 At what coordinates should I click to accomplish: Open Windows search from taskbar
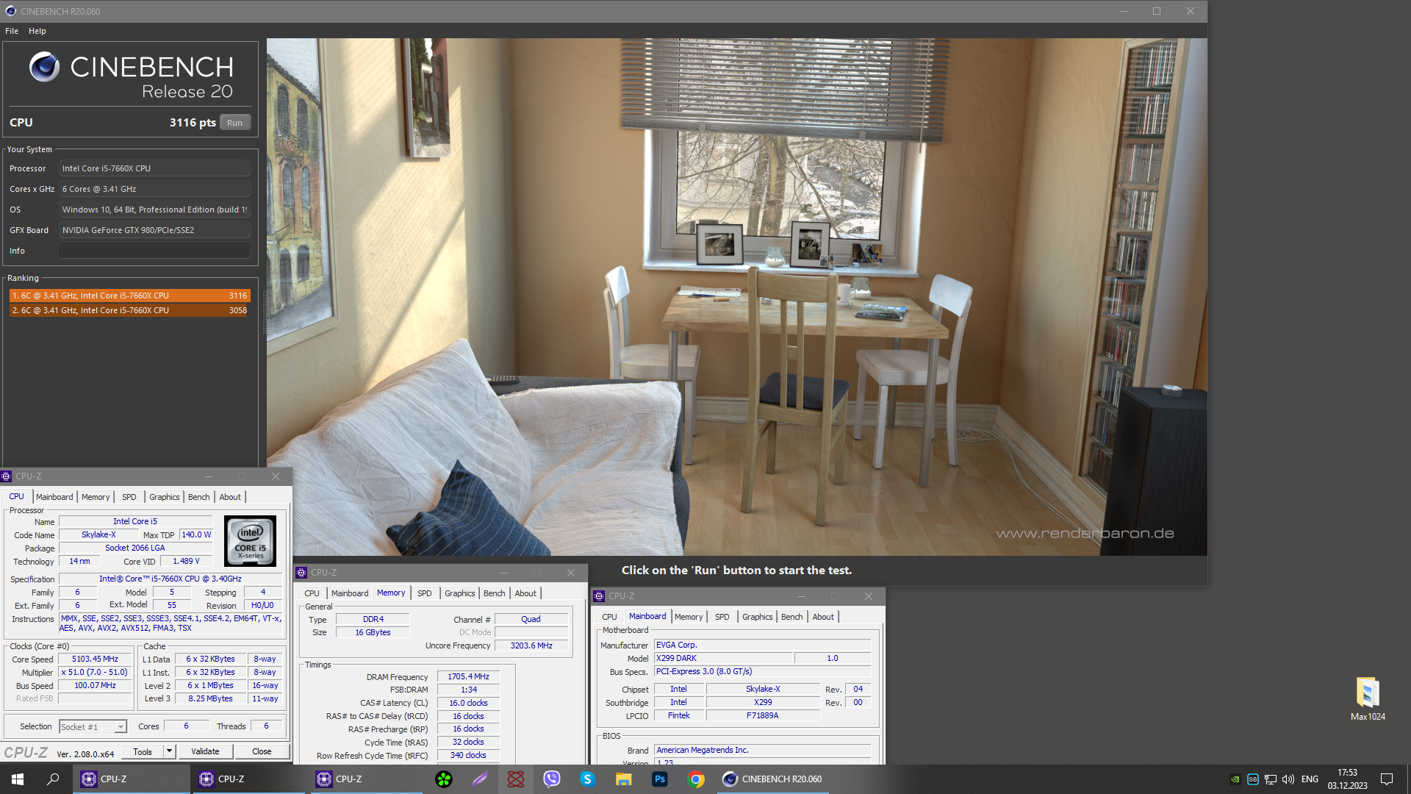(53, 779)
